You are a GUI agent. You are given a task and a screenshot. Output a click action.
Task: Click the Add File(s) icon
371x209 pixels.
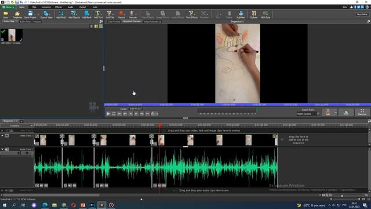pyautogui.click(x=61, y=14)
